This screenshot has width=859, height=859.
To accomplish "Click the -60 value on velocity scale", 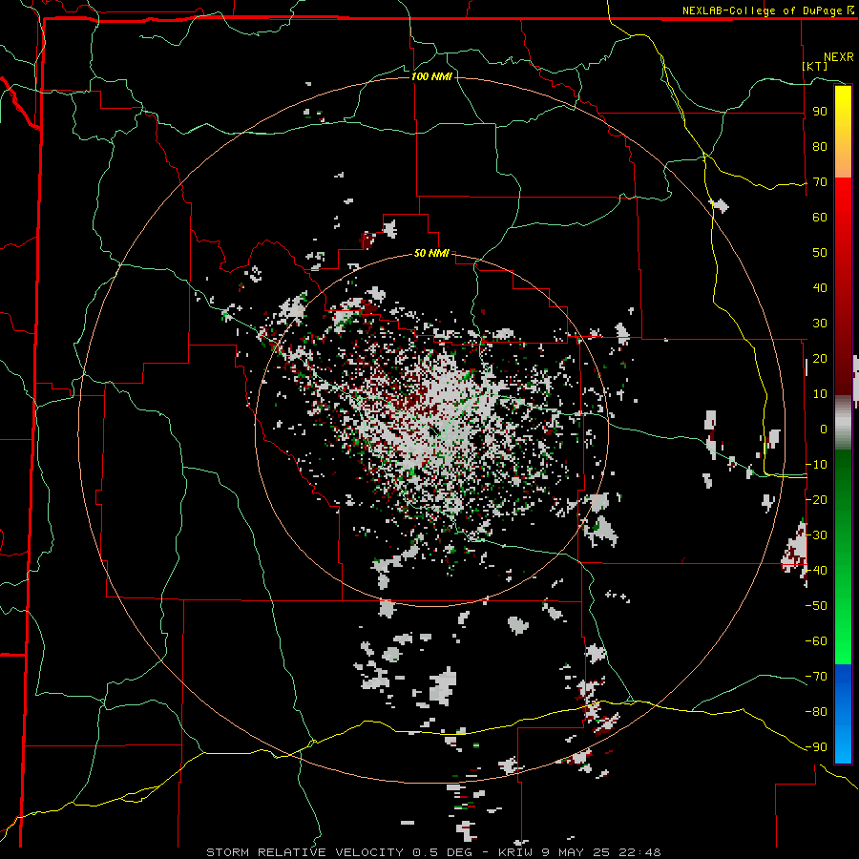I will point(816,641).
